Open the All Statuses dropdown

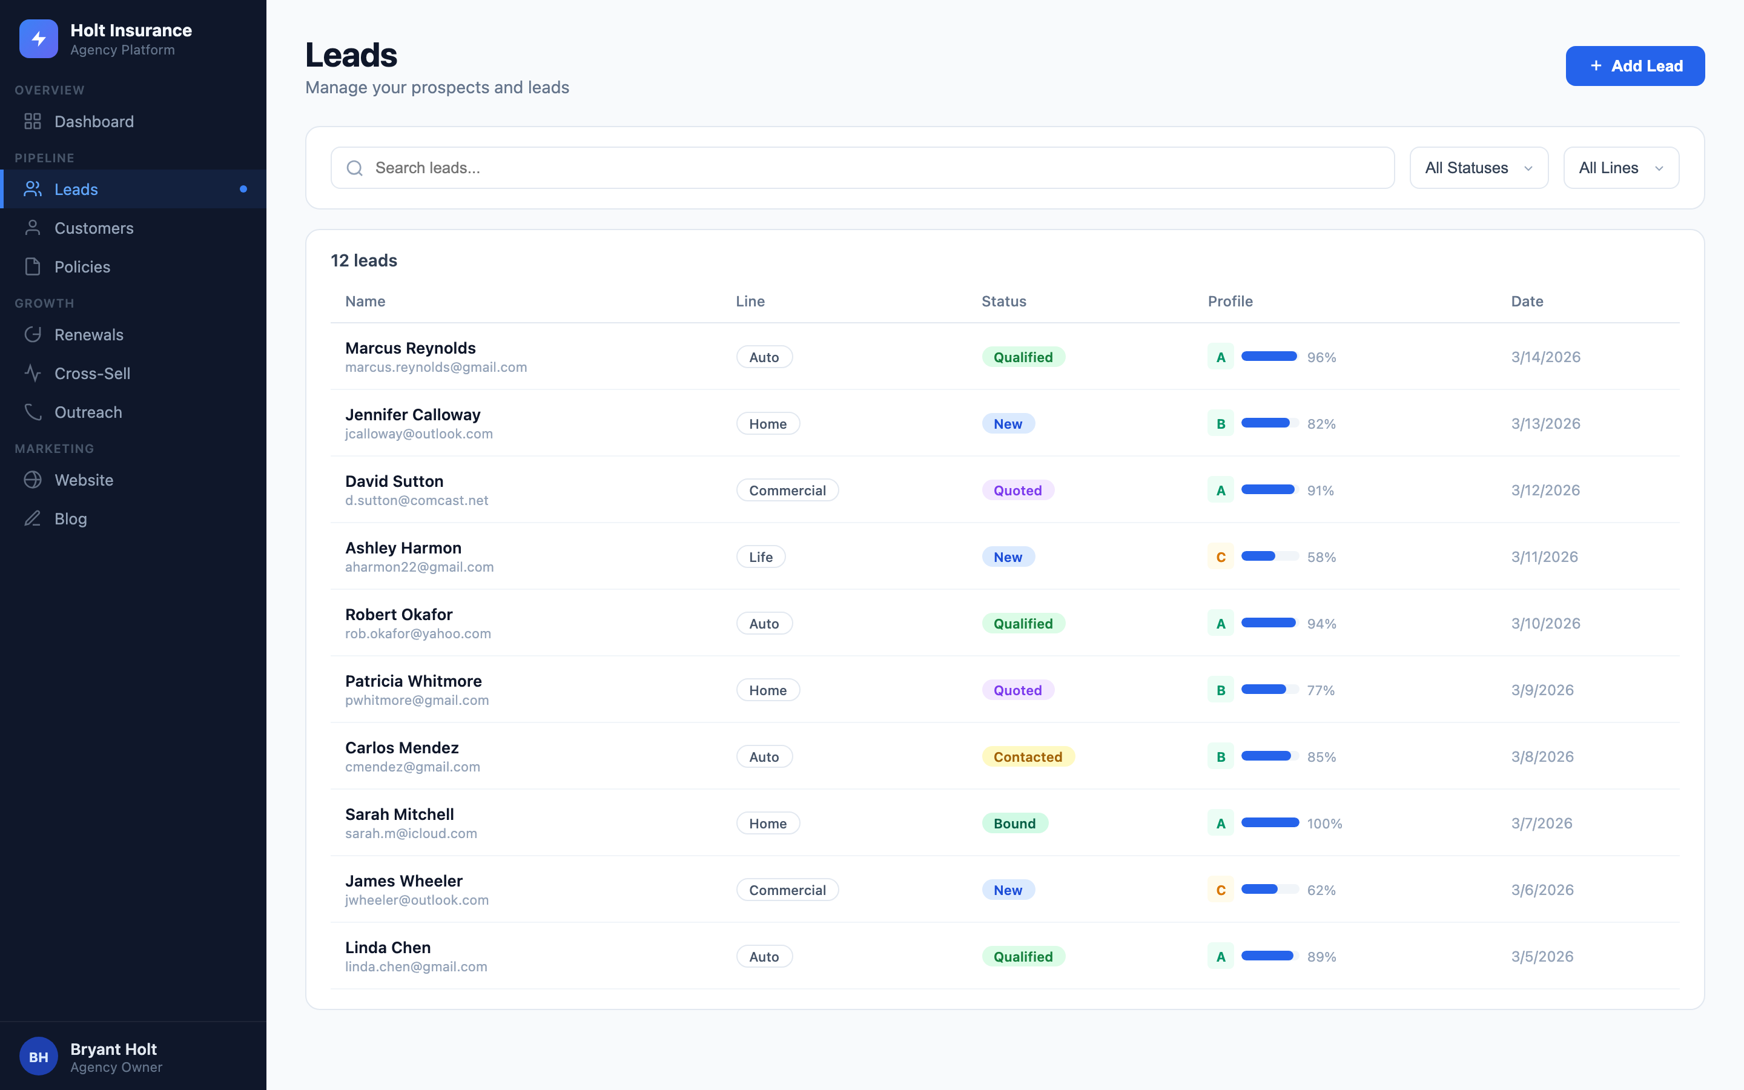tap(1478, 167)
